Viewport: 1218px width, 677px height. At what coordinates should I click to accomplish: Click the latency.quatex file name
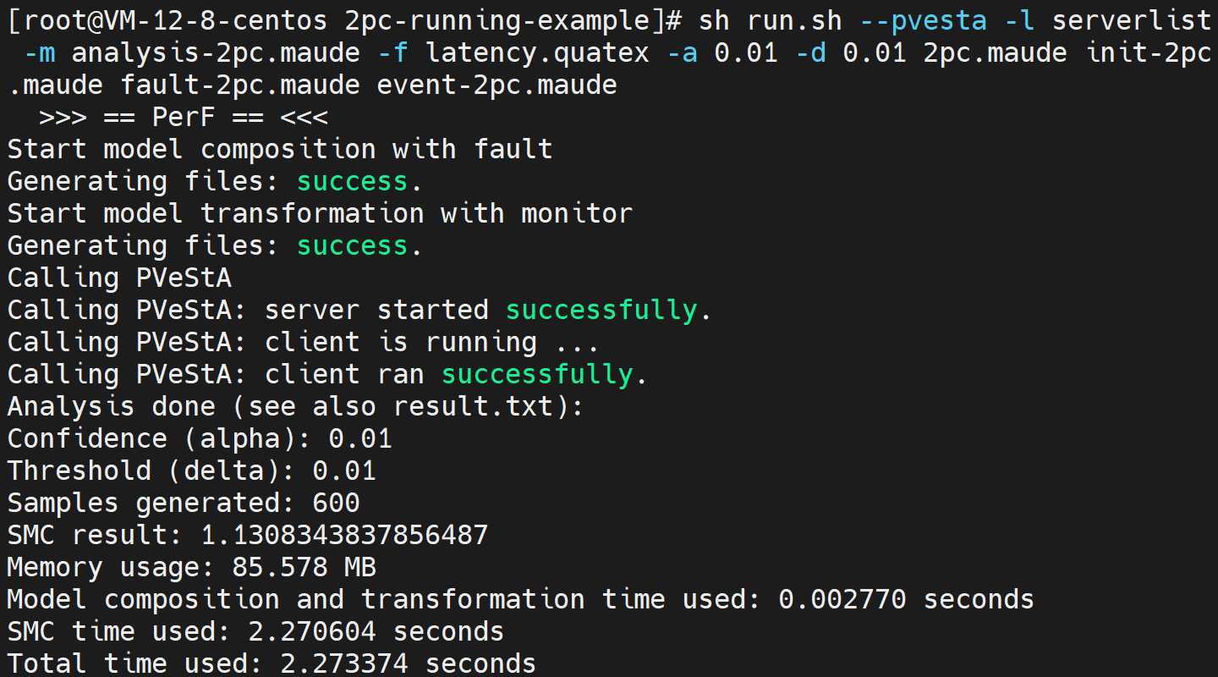pos(538,52)
